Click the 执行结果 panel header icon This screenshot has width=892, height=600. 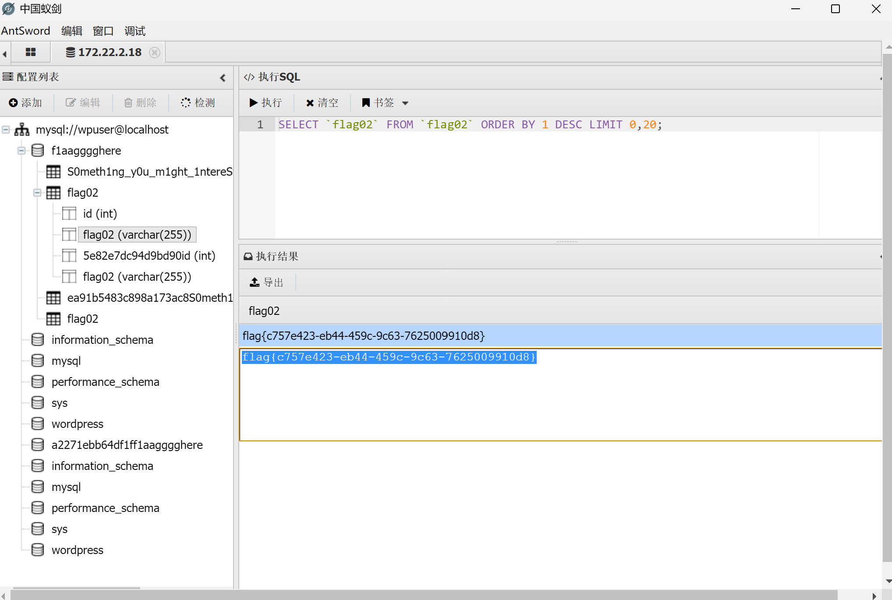[x=248, y=257]
